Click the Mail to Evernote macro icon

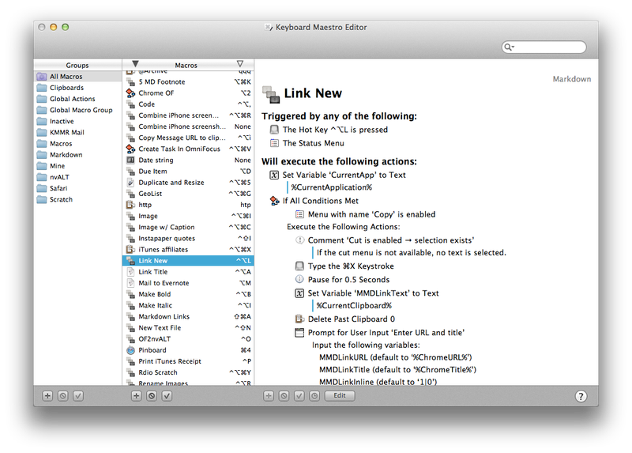[130, 283]
